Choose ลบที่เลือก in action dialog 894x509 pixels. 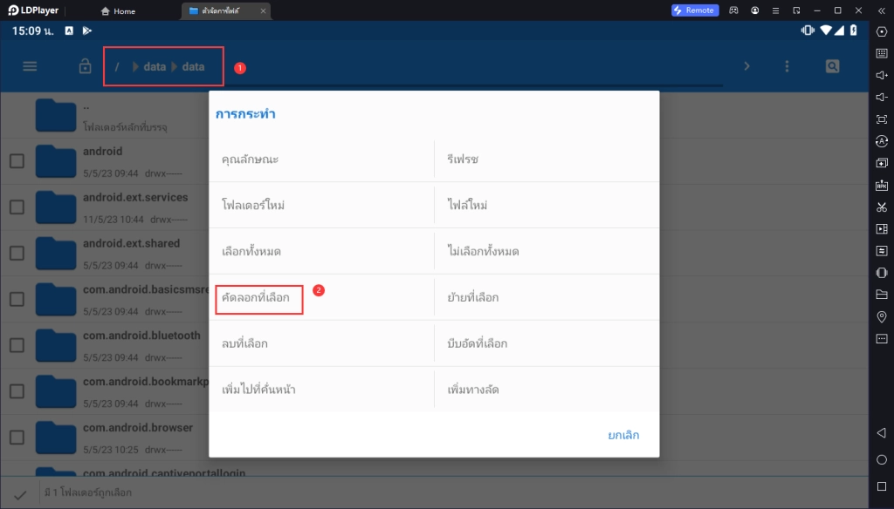(245, 344)
